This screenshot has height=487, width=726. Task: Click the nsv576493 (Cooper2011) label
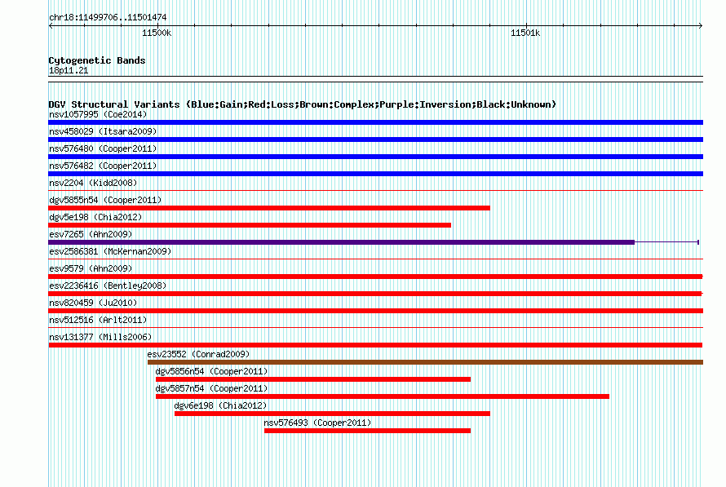pyautogui.click(x=317, y=423)
